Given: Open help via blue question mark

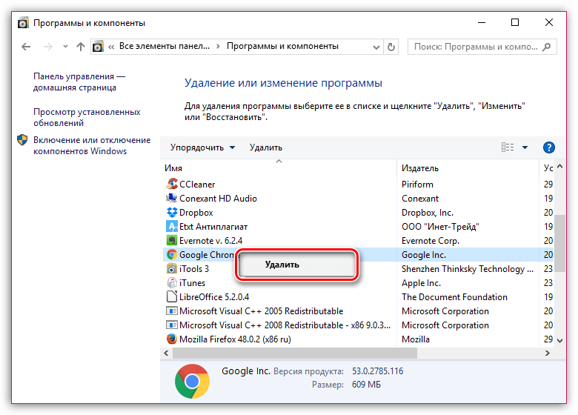Looking at the screenshot, I should point(549,147).
